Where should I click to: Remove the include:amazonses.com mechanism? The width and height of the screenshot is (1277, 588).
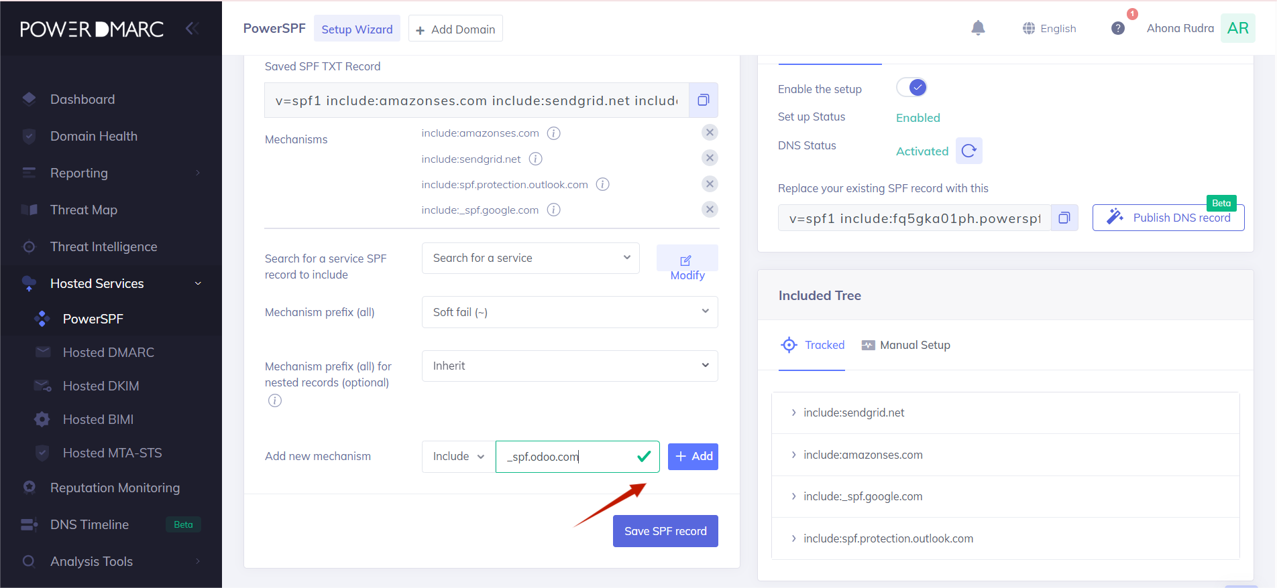click(709, 133)
